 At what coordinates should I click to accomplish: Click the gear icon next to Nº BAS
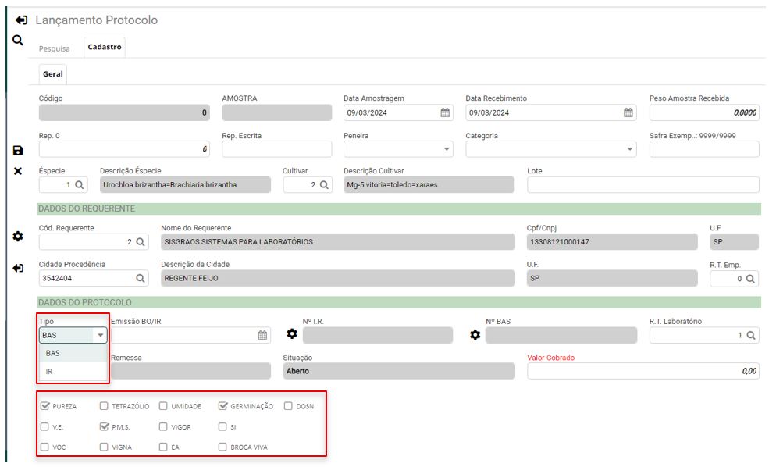pos(475,335)
